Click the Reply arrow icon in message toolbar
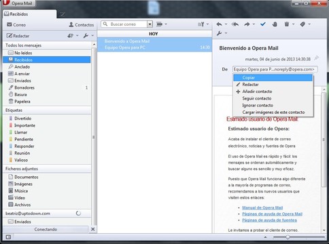Viewport: 329px width, 244px height. click(220, 24)
